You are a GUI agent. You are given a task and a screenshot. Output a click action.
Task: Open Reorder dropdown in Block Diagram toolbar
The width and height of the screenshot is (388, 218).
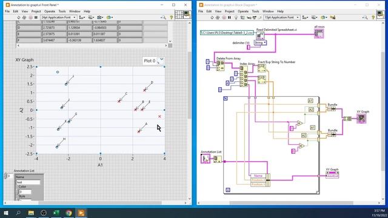[324, 18]
